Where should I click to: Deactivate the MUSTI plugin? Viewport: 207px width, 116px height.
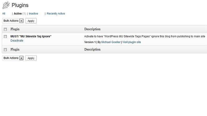coord(17,40)
